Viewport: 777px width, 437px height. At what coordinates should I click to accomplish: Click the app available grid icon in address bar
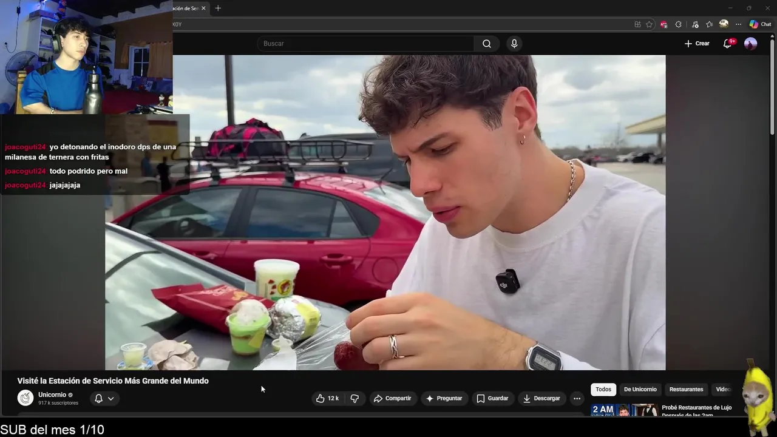637,24
